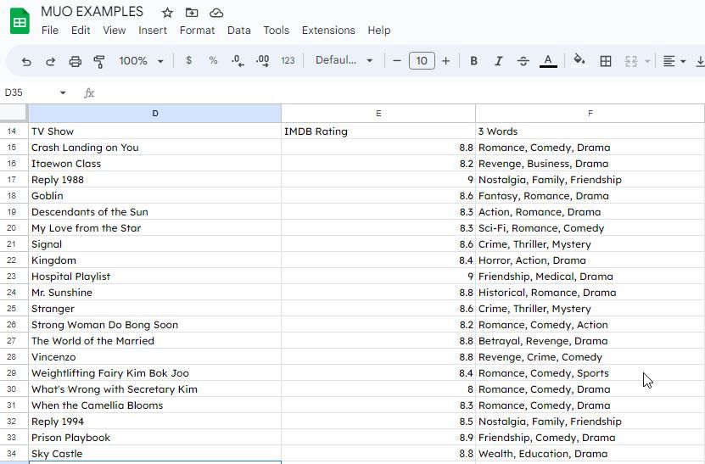
Task: Star the MUO EXAMPLES document
Action: (167, 13)
